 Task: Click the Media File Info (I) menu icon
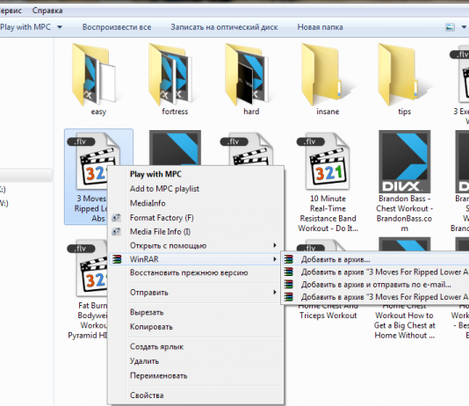click(x=116, y=231)
